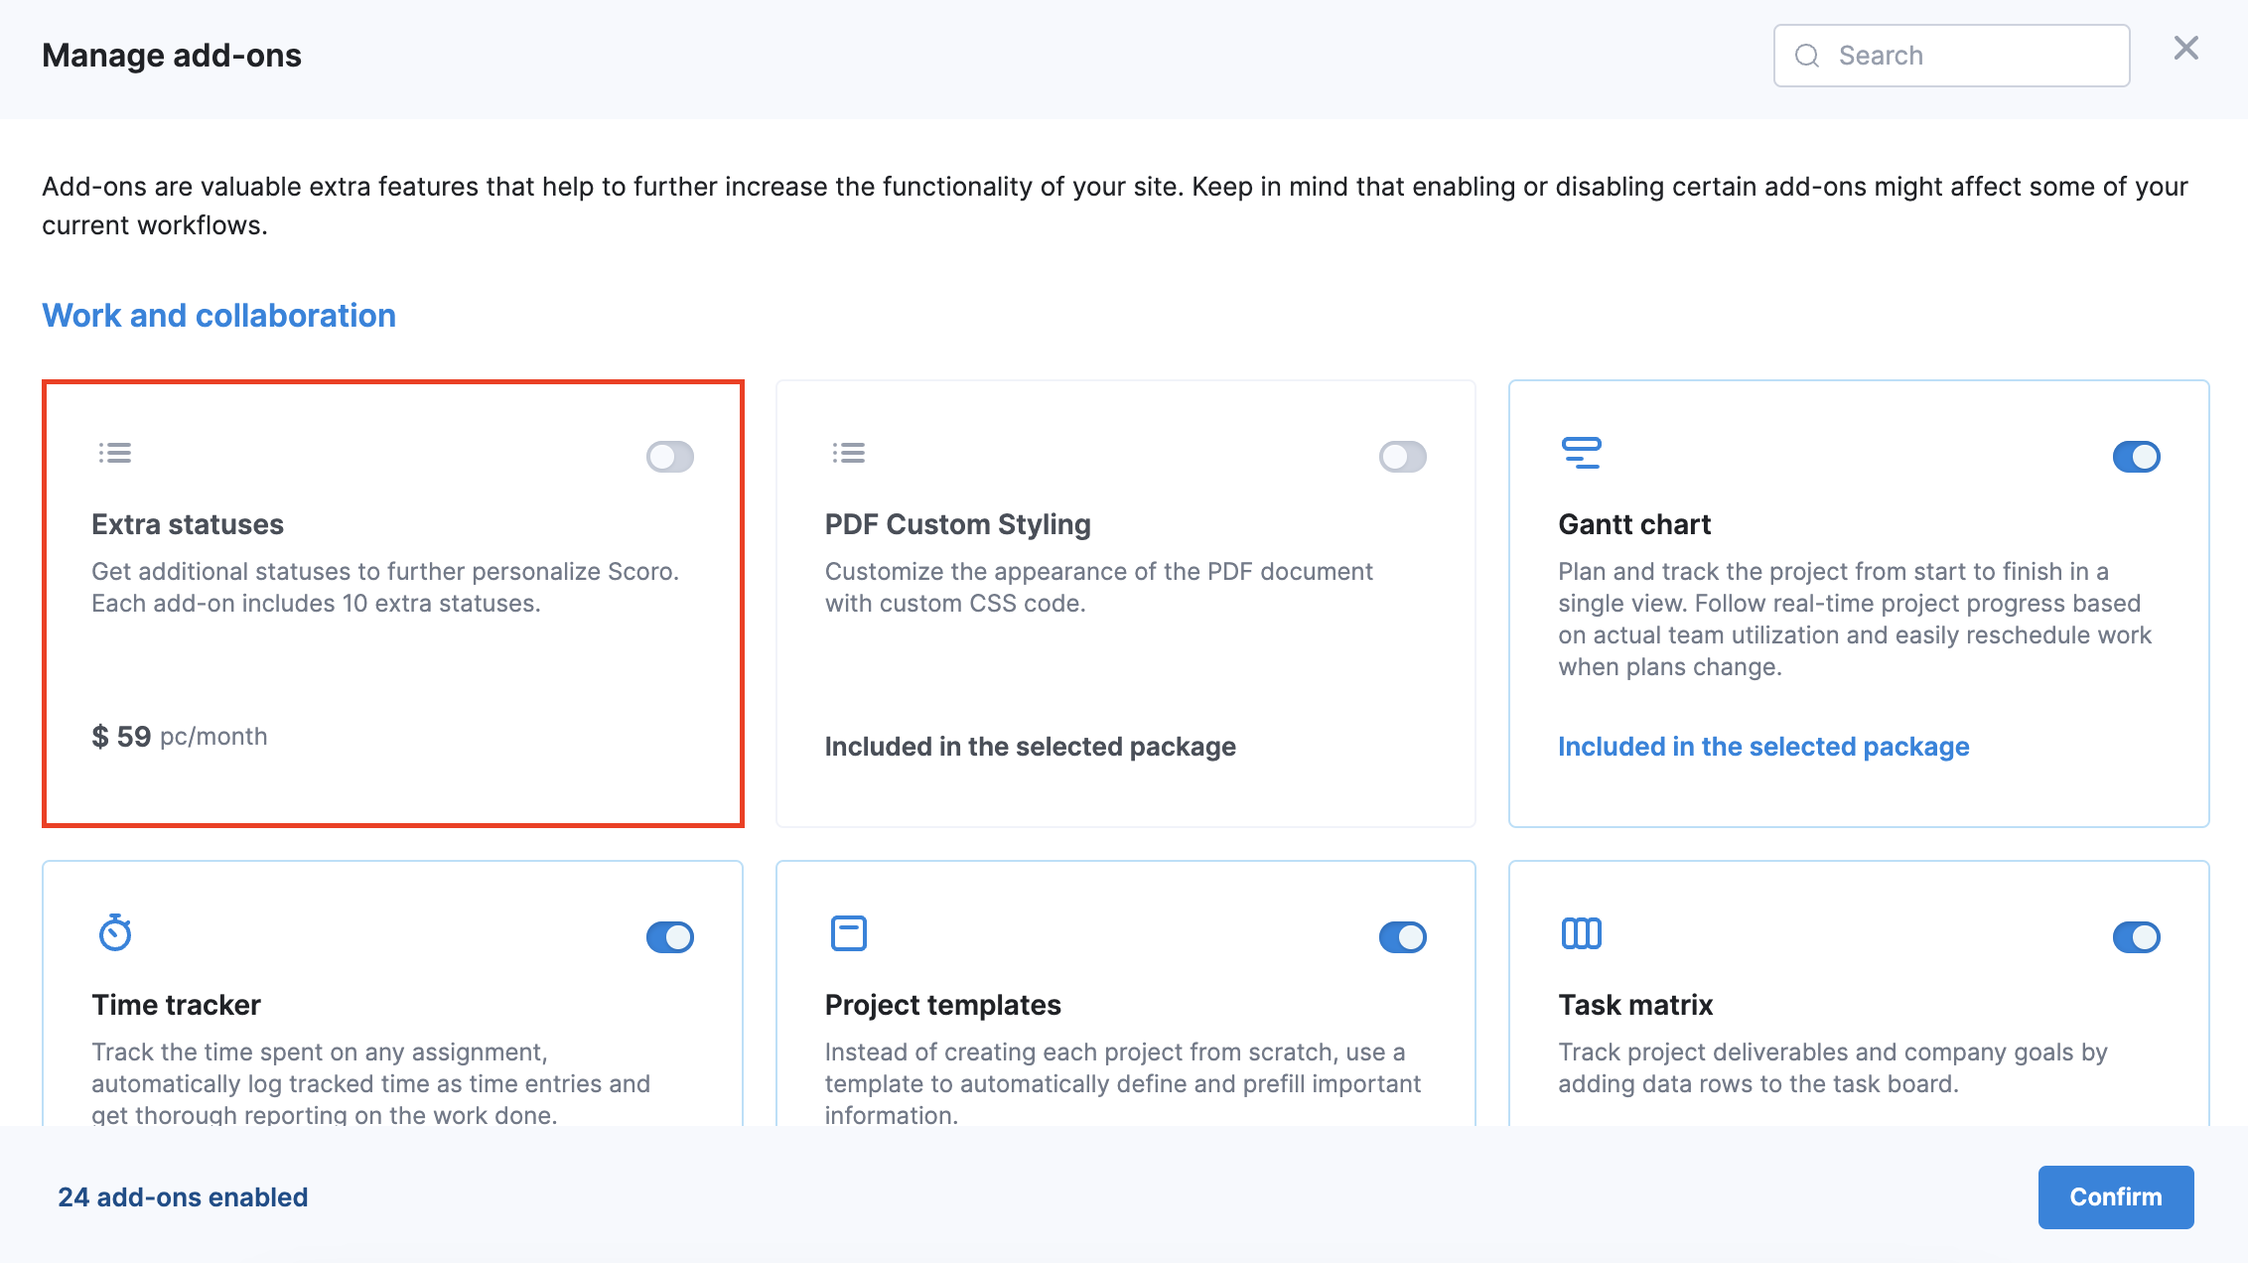The image size is (2248, 1263).
Task: Switch off Project templates add-on
Action: click(1402, 937)
